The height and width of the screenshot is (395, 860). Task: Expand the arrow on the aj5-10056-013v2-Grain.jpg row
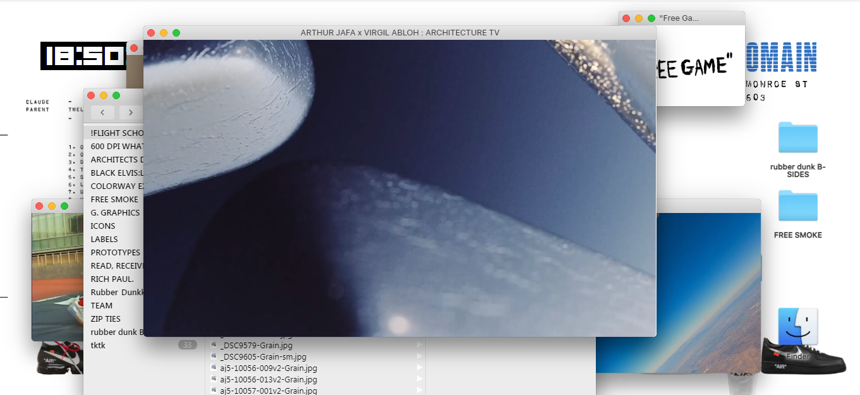(418, 379)
